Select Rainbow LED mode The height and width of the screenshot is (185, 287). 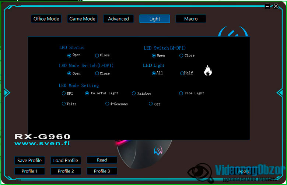coord(134,93)
